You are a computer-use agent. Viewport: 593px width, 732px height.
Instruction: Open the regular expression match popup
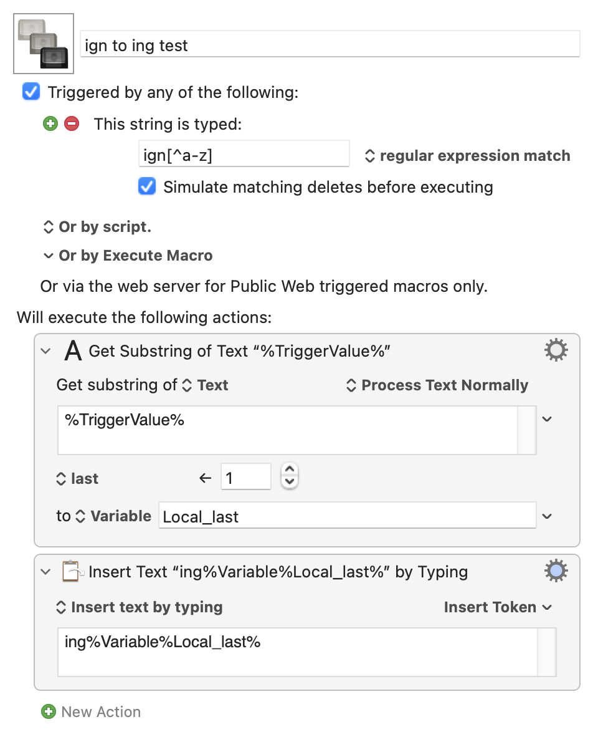click(468, 155)
